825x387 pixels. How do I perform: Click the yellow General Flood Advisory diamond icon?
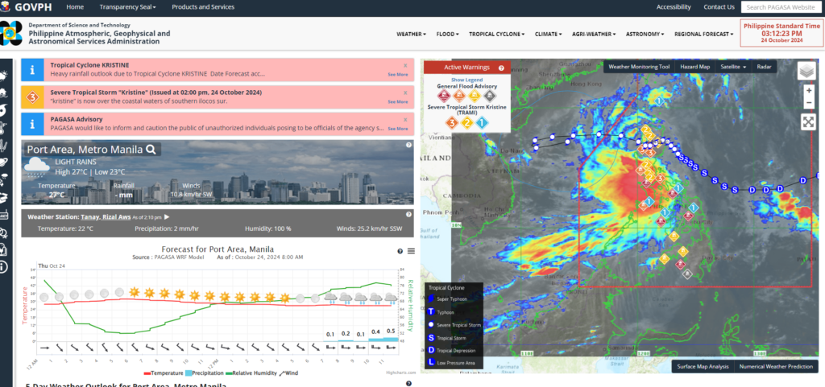coord(475,96)
